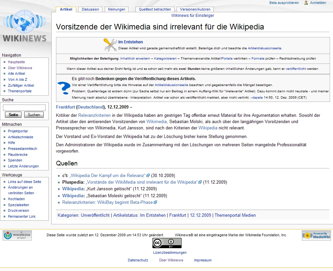Open Plauderecke link
Image resolution: width=333 pixels, height=271 pixels.
click(18, 155)
